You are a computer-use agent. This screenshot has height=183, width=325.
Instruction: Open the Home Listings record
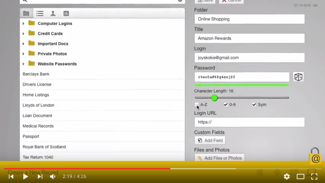[x=102, y=95]
